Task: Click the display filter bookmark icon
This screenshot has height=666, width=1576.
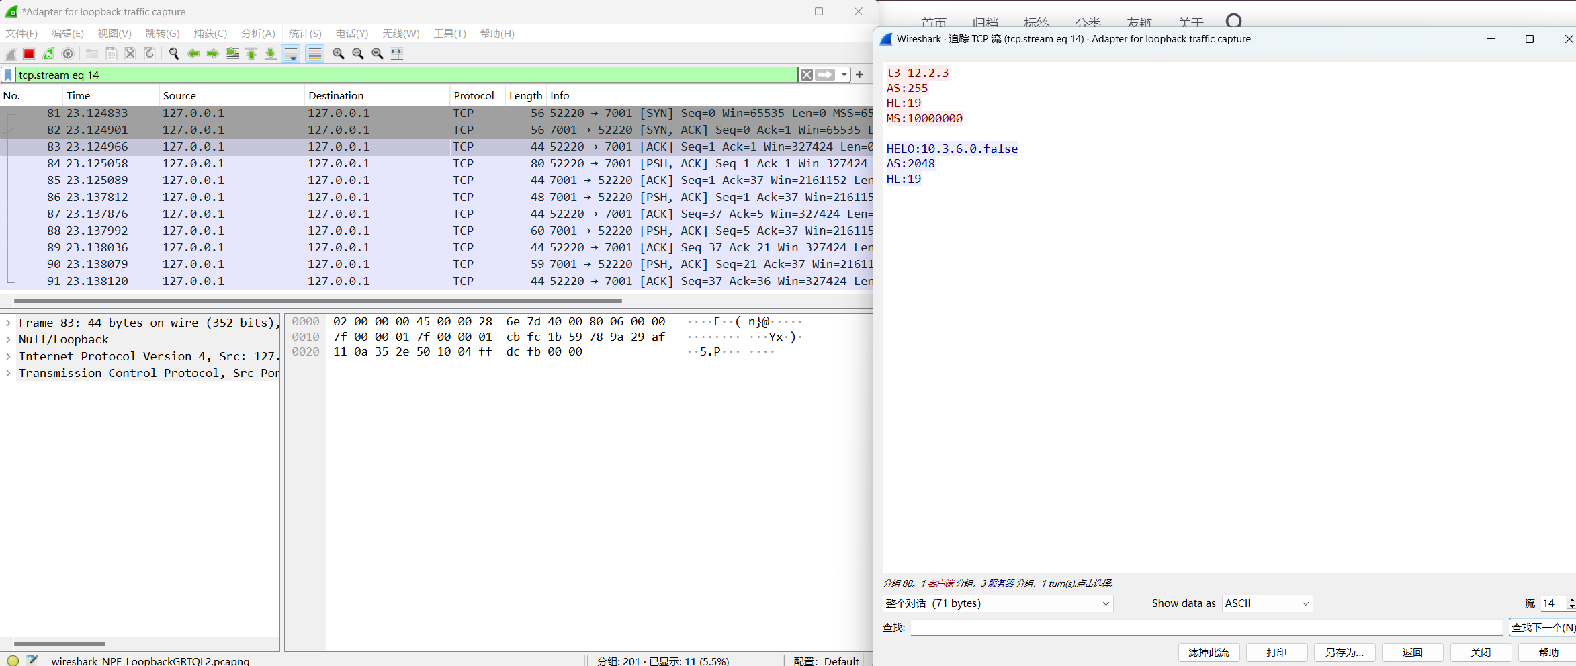Action: point(8,75)
